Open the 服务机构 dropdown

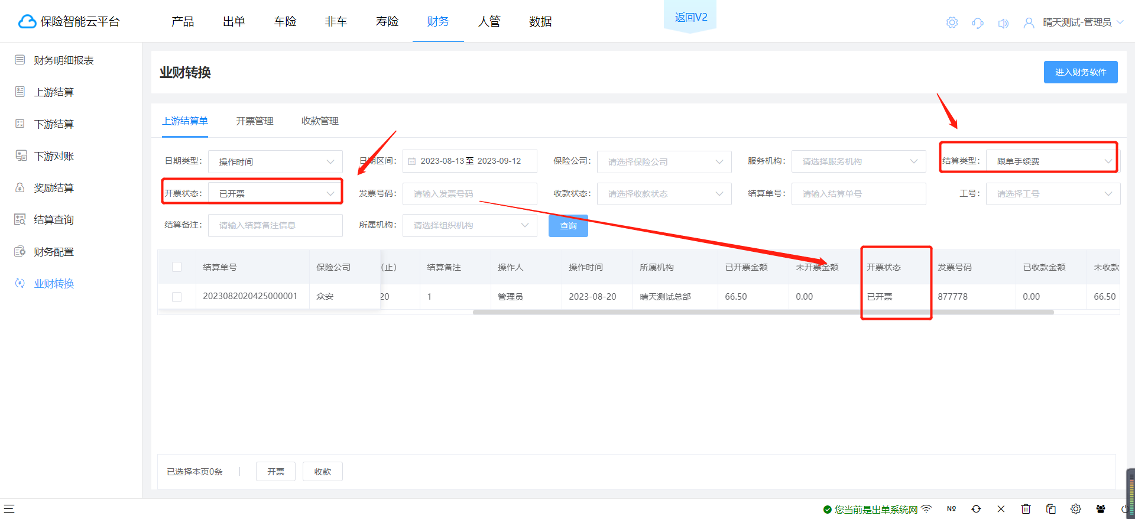[x=859, y=161]
